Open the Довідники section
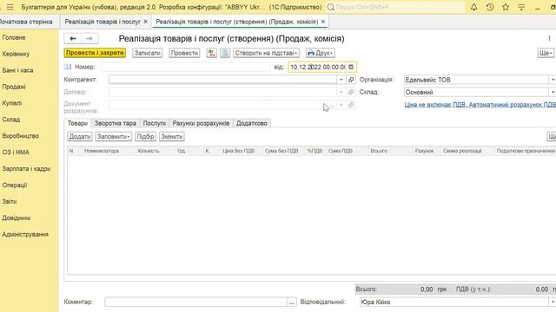 tap(17, 218)
